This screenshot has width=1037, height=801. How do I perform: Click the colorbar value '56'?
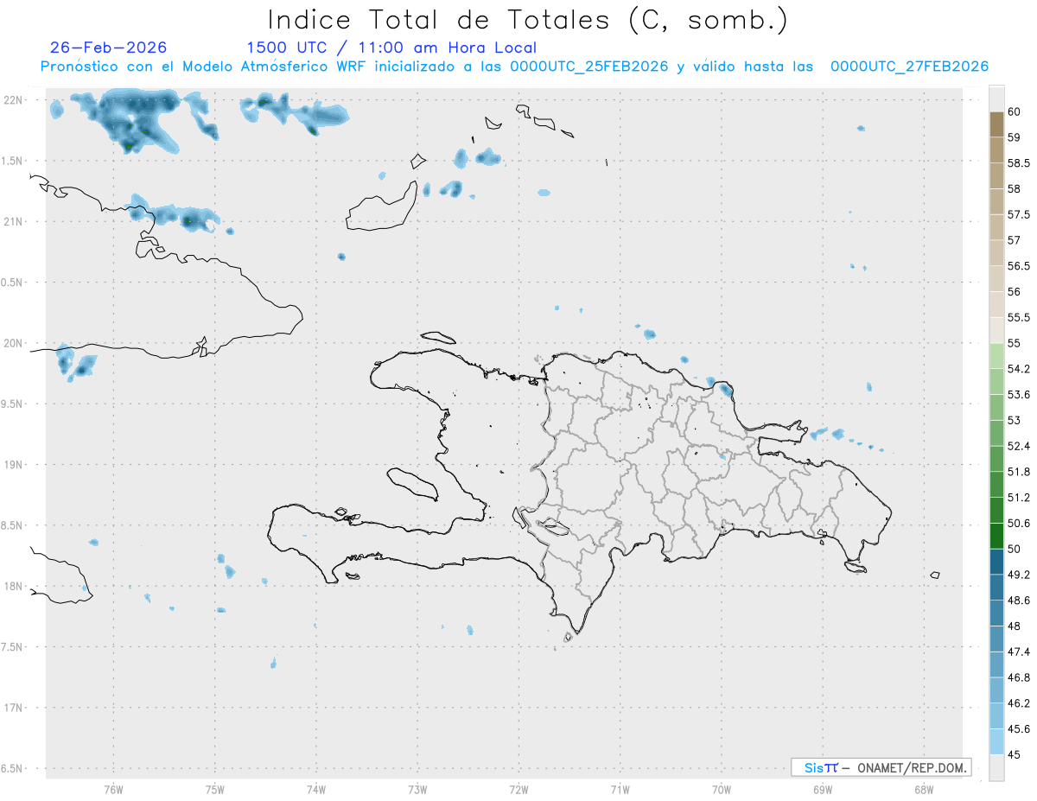pyautogui.click(x=1014, y=292)
